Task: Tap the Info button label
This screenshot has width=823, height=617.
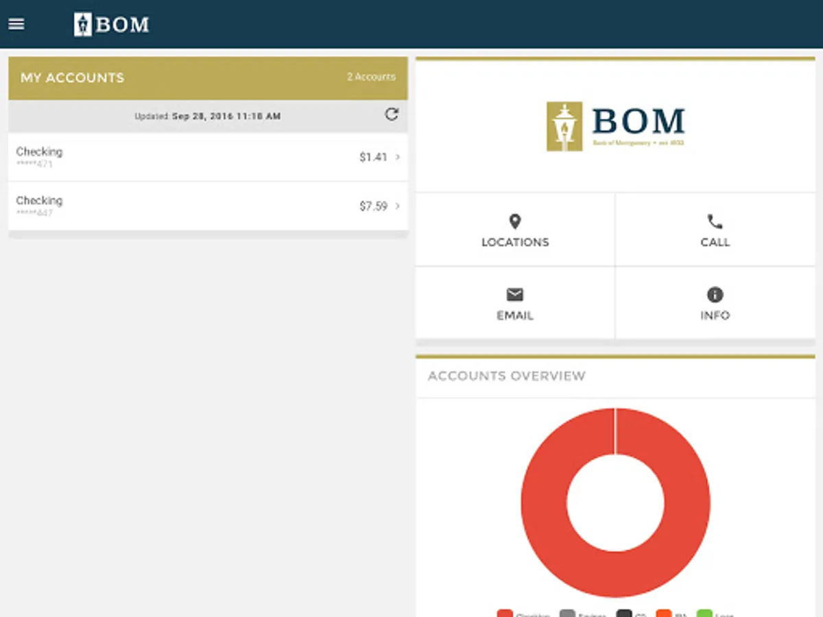Action: tap(715, 315)
